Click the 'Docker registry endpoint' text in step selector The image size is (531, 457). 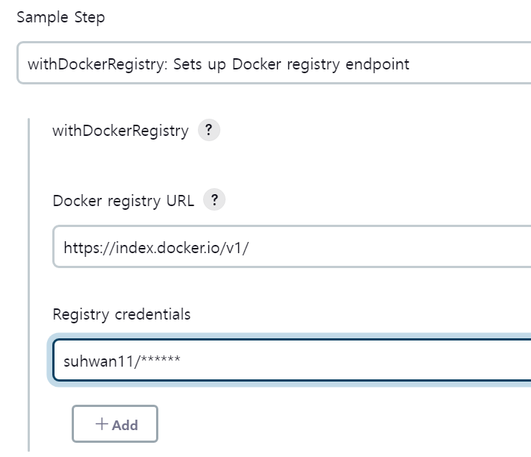point(320,64)
